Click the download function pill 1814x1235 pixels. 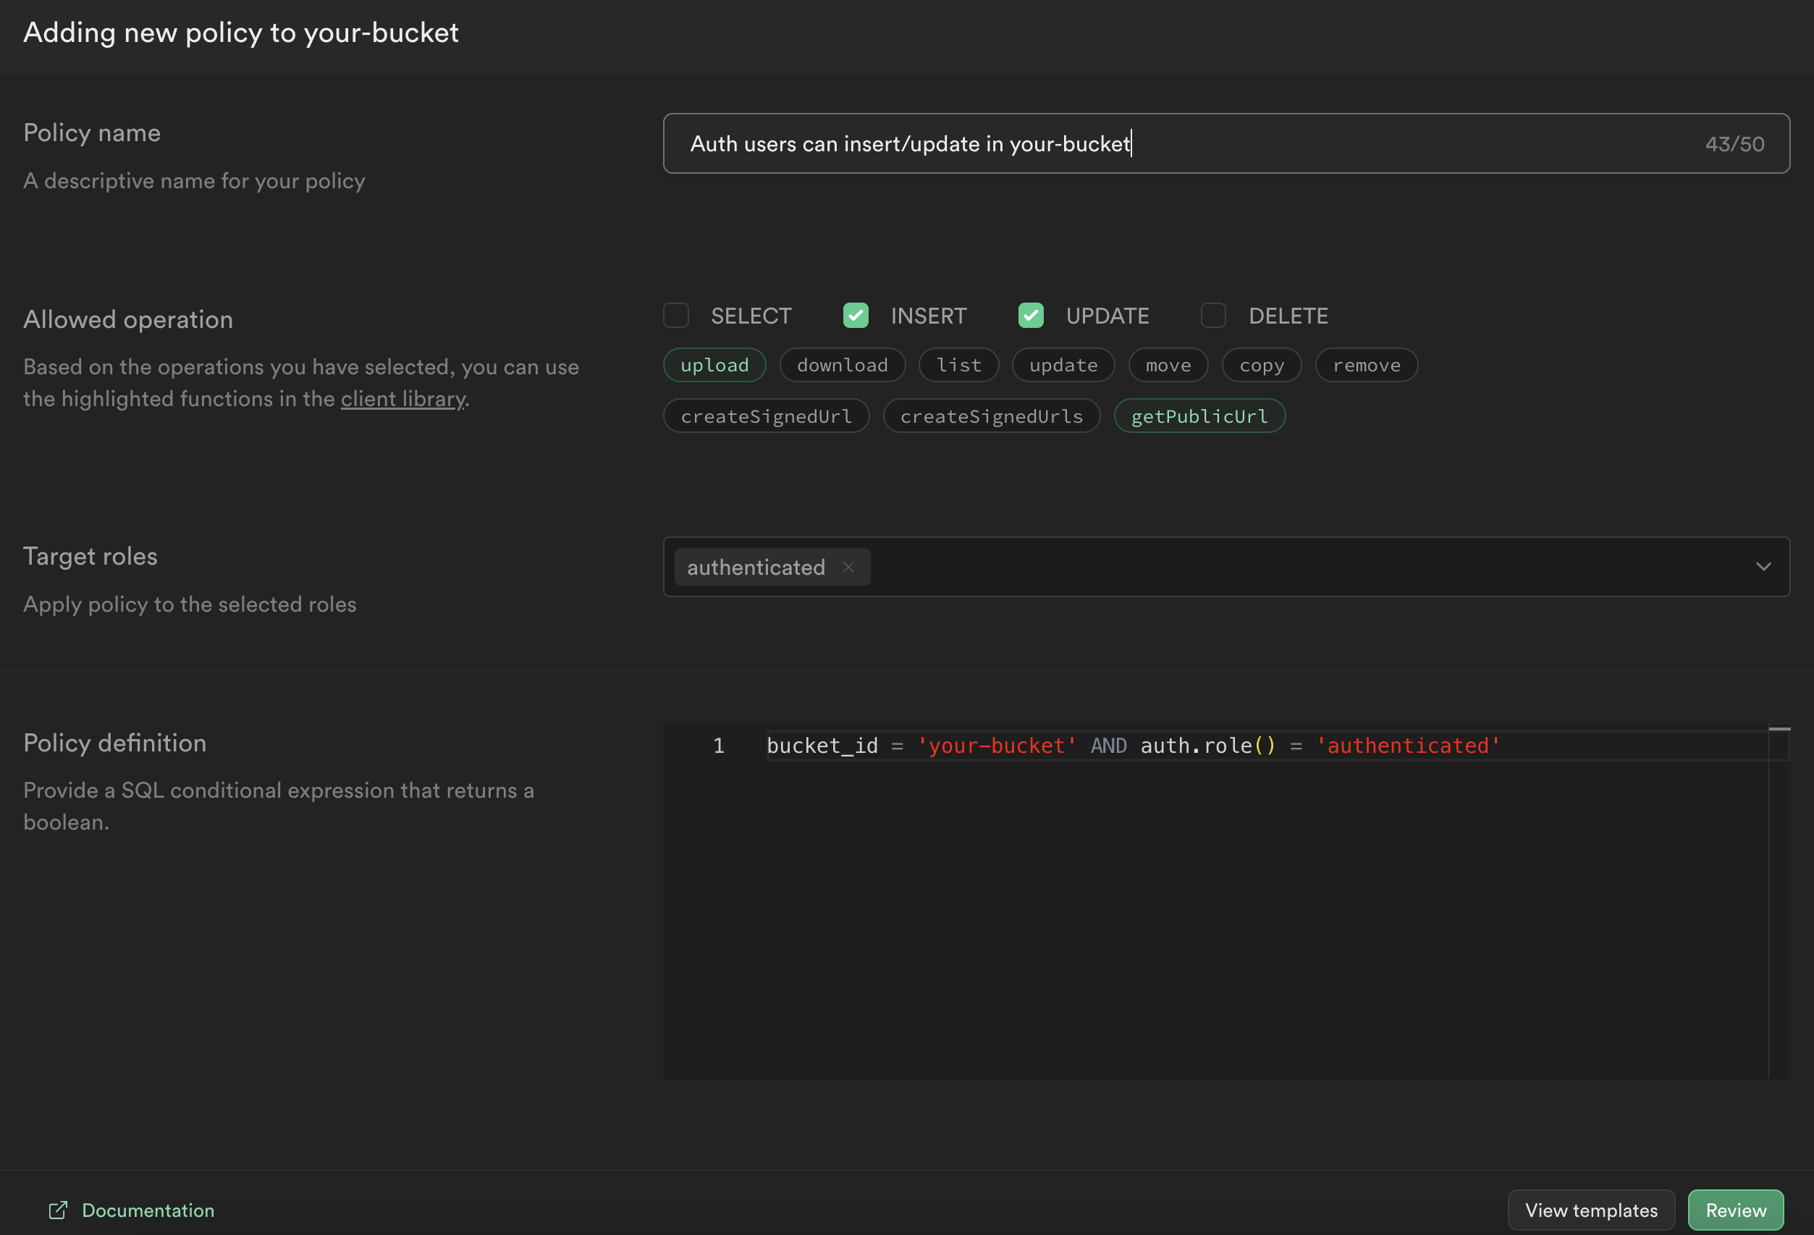coord(843,366)
